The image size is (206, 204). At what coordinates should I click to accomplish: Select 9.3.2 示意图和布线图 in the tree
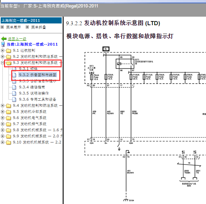click(x=38, y=75)
